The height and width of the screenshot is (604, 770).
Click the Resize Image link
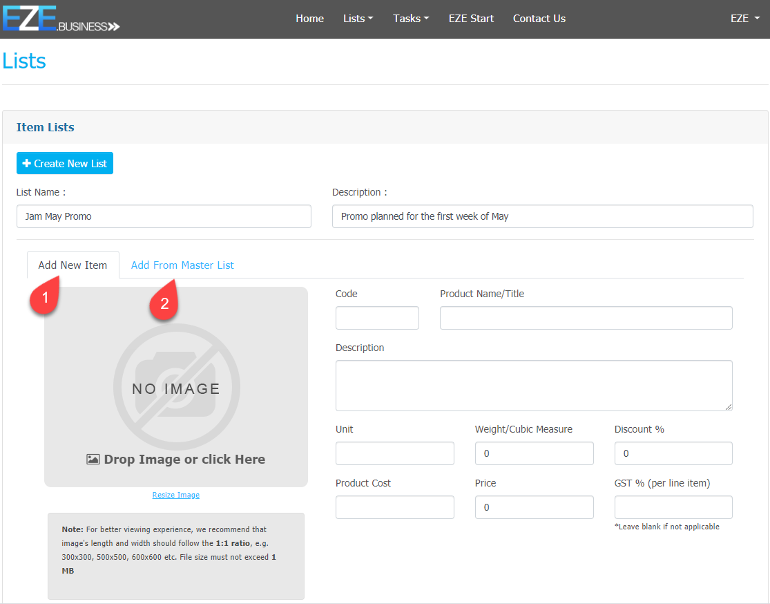tap(176, 495)
